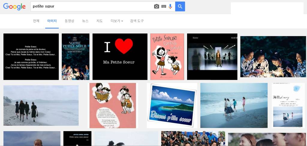Open the 뉴스 tab
This screenshot has width=307, height=146.
point(85,21)
